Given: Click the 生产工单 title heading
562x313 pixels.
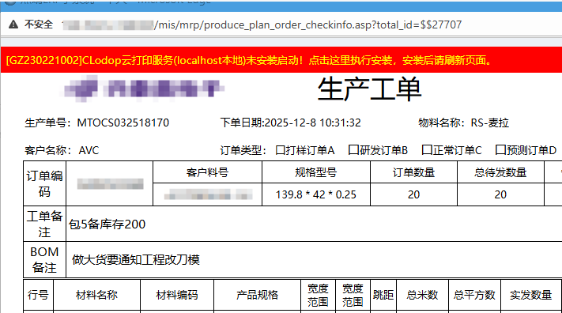Looking at the screenshot, I should pos(370,89).
